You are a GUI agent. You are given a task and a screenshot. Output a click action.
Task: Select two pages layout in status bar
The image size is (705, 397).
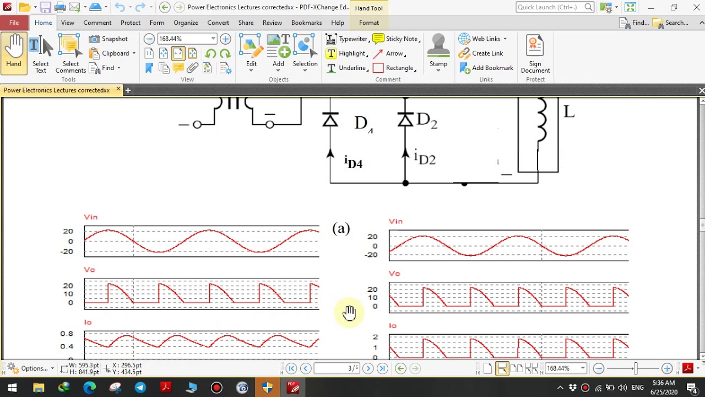click(516, 368)
